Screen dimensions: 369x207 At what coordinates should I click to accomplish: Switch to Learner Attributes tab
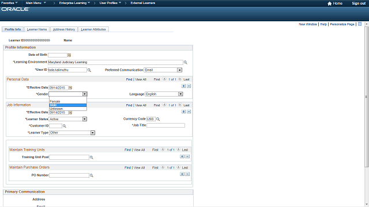coord(93,29)
